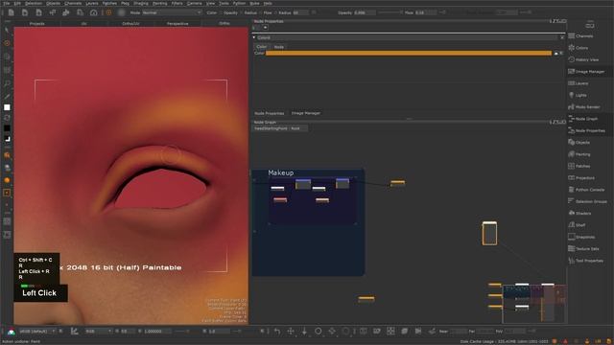Select the orange node right of Makeup group

click(397, 183)
